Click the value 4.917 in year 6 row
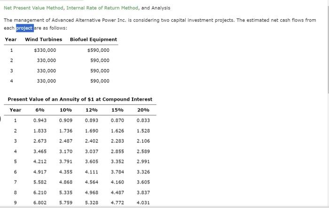The height and width of the screenshot is (208, 329). (40, 172)
